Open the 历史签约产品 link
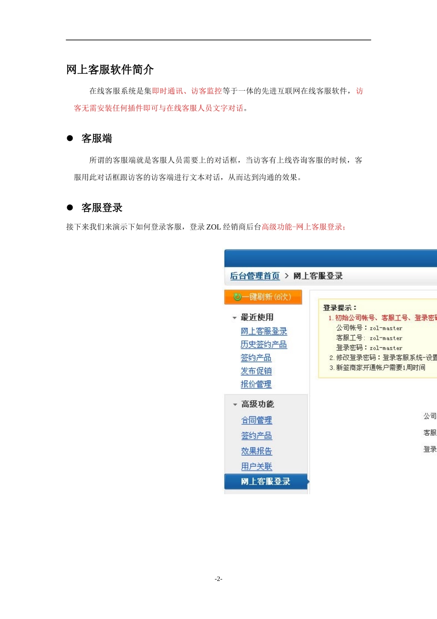 264,345
